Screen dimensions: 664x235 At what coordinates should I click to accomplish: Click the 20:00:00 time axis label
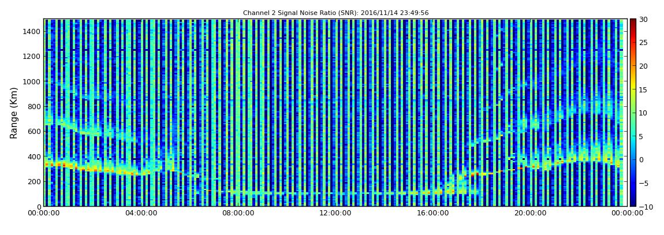[529, 214]
